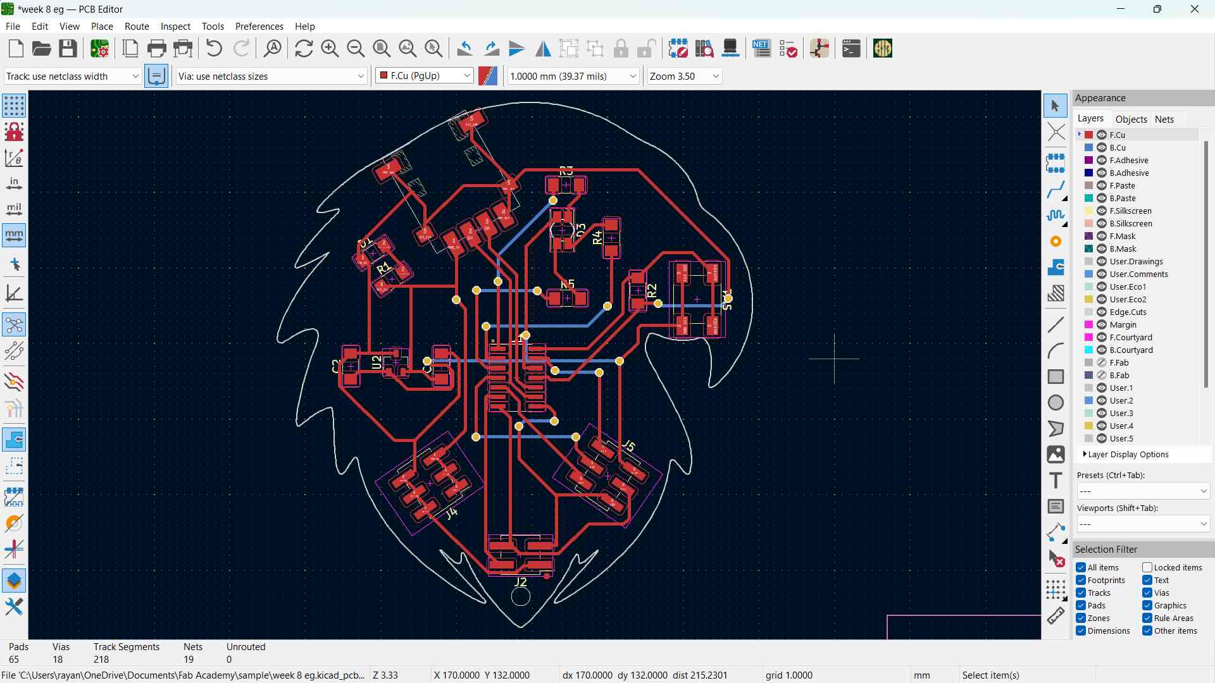Open the F.Cu layer selector dropdown
1215x683 pixels.
click(425, 76)
